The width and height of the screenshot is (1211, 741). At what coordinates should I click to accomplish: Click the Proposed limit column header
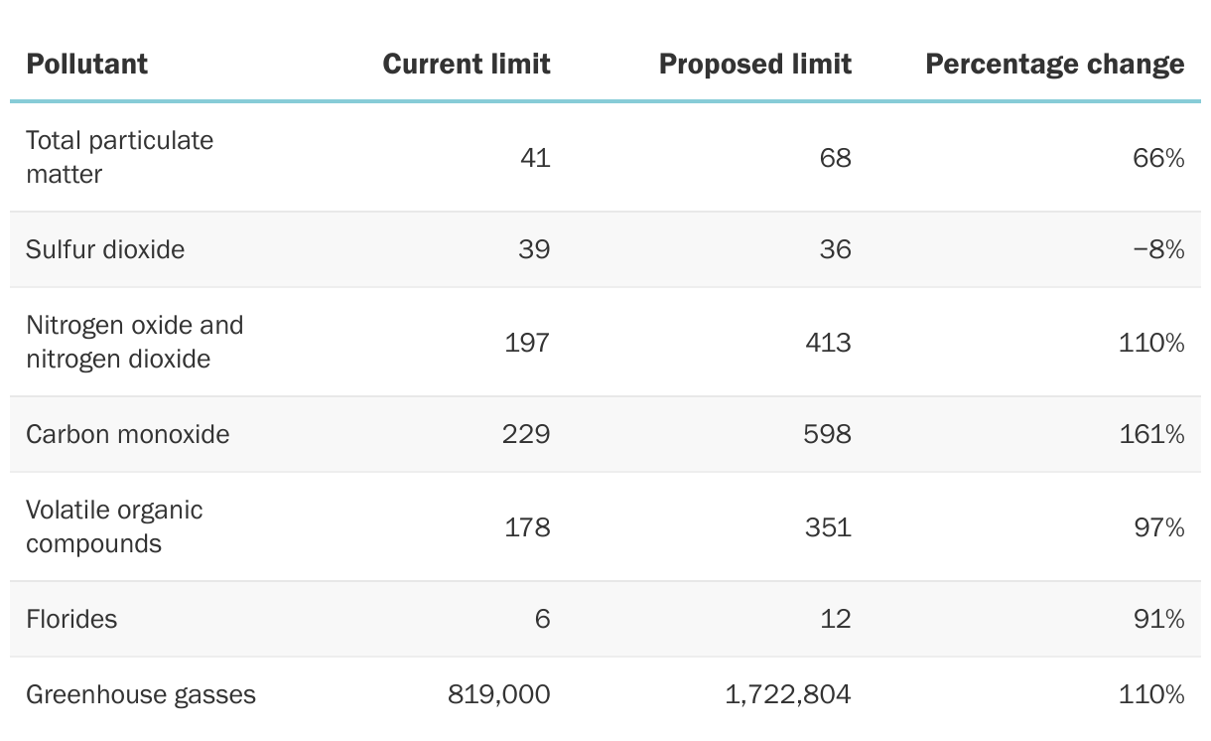pyautogui.click(x=754, y=65)
